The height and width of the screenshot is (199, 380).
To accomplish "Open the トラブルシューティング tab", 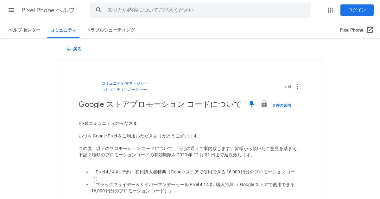I will pos(111,30).
